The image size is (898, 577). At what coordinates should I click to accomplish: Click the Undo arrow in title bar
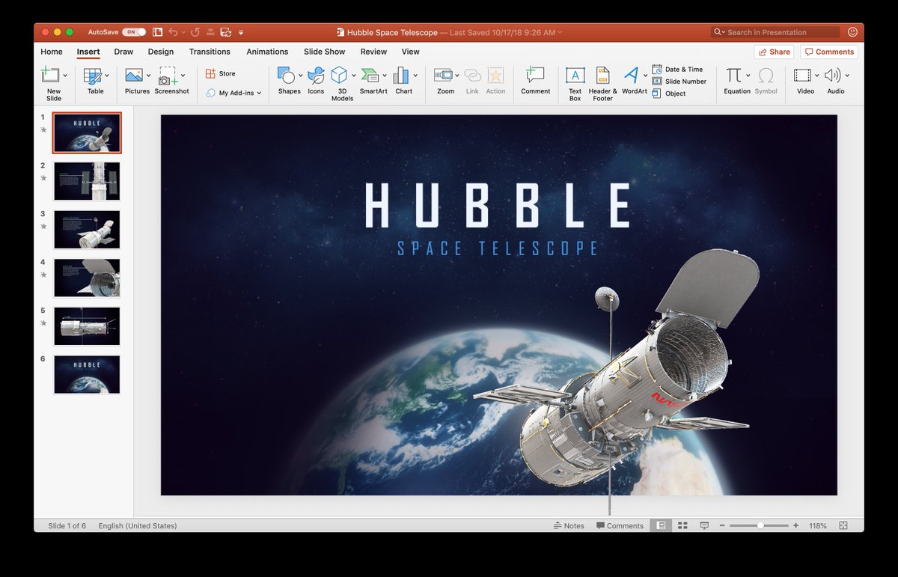(x=173, y=32)
